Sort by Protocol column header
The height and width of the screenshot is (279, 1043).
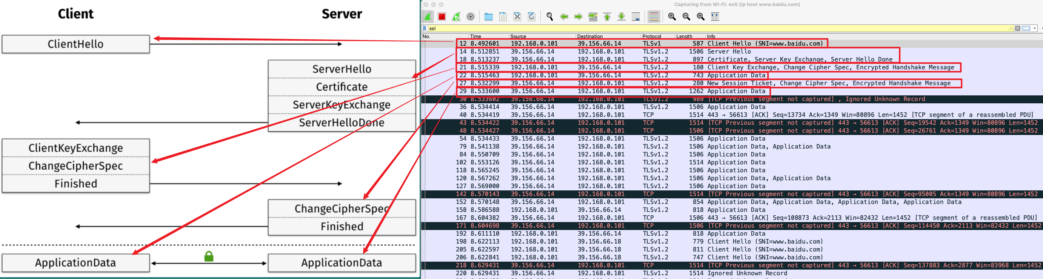(658, 37)
